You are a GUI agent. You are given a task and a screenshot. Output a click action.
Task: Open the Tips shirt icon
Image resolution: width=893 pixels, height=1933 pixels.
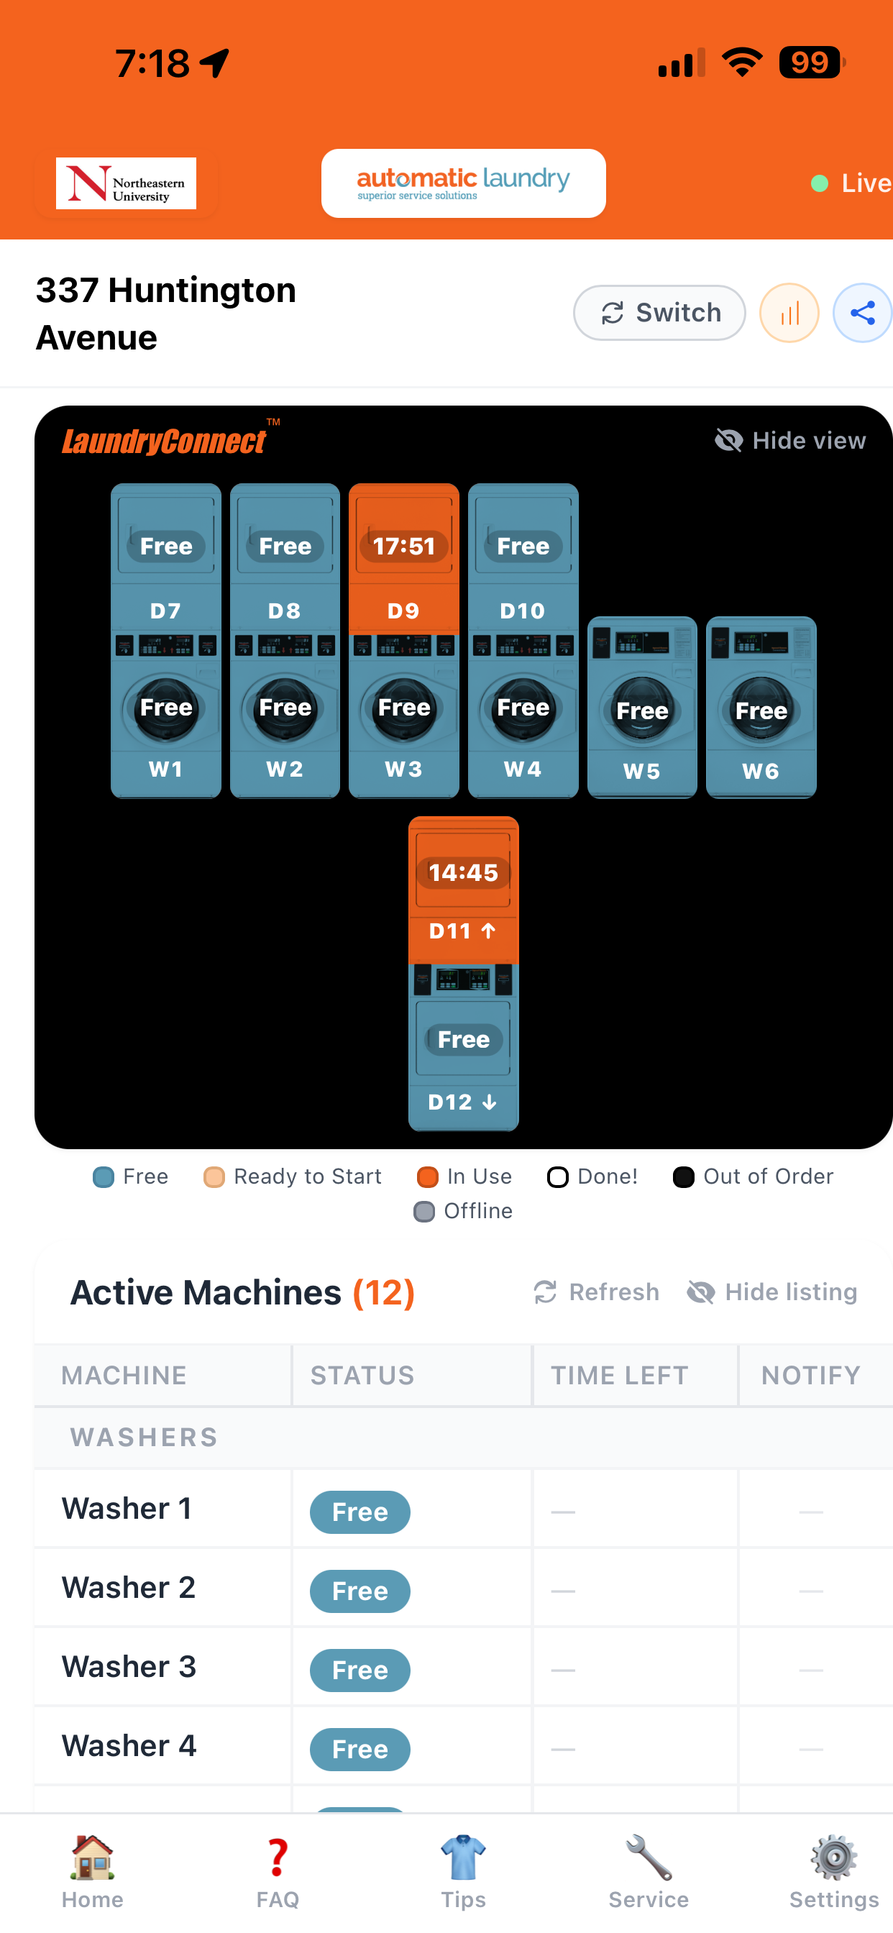pos(463,1871)
